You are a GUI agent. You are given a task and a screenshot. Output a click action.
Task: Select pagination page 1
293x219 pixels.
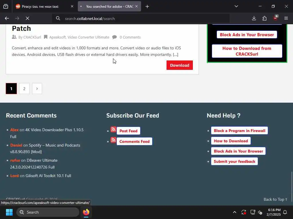point(11,89)
